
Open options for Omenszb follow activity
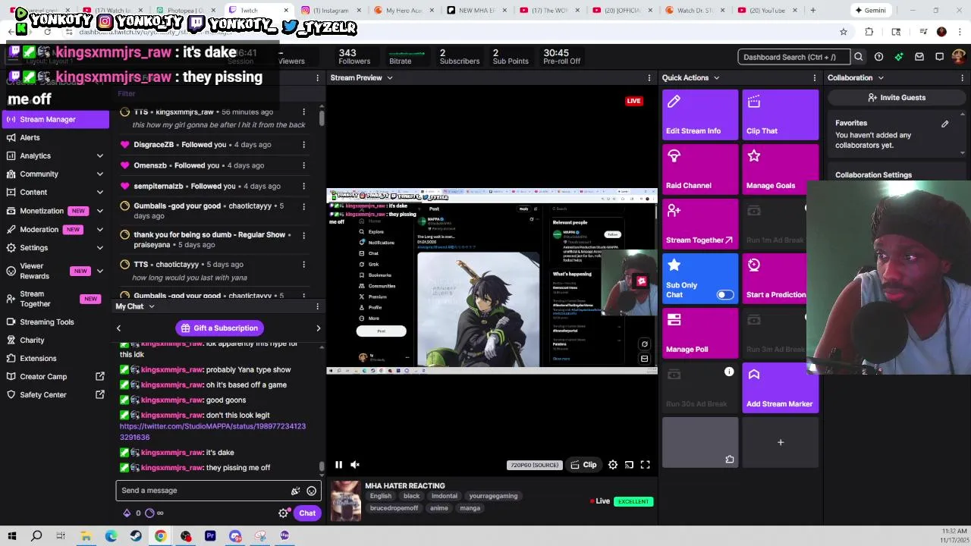303,165
